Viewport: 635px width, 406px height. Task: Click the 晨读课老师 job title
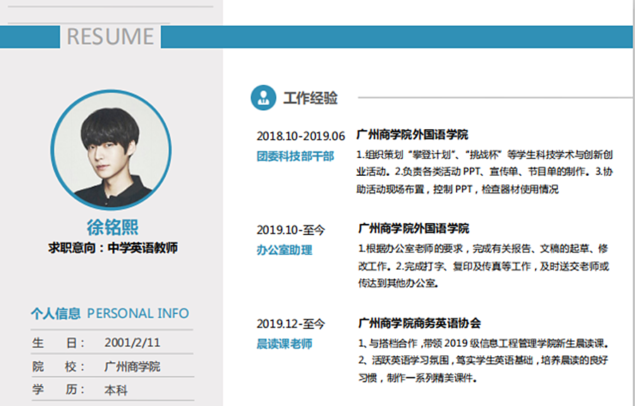click(x=284, y=344)
